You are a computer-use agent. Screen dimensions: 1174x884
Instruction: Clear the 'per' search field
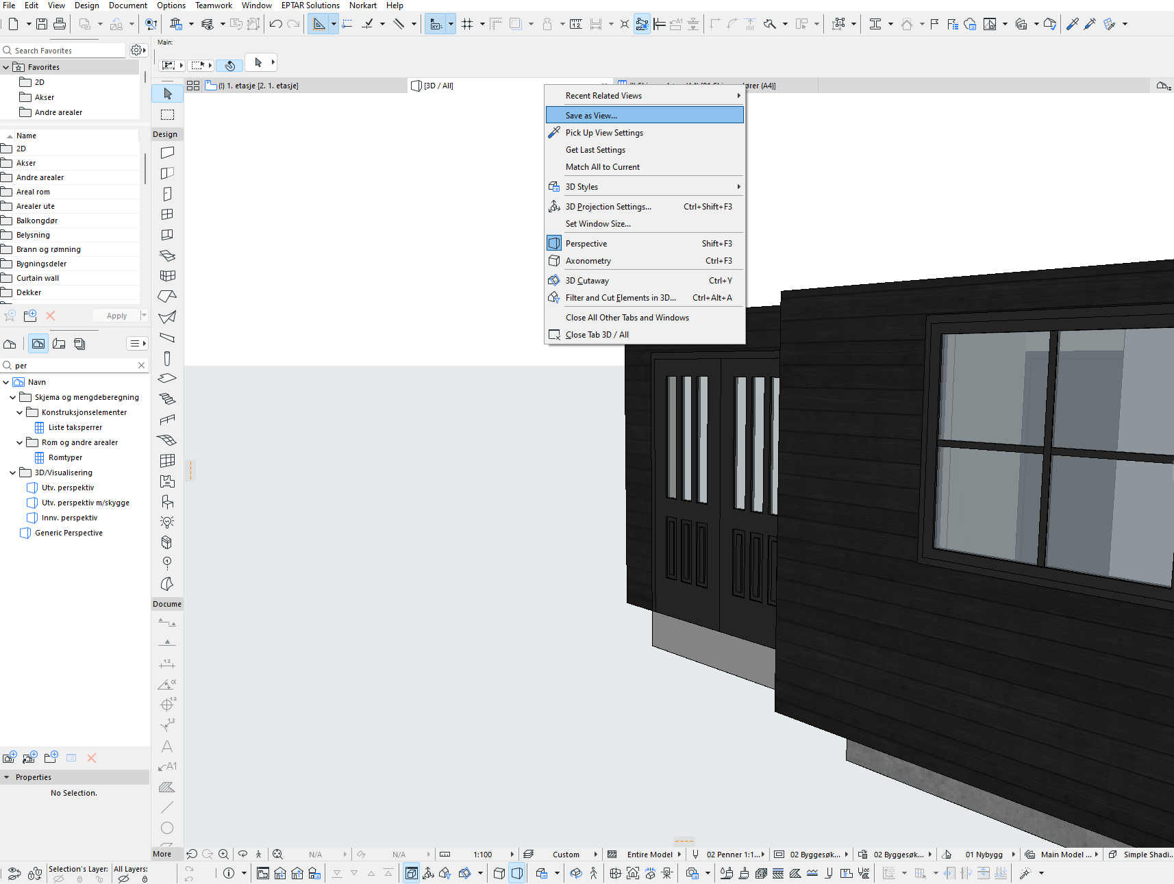point(142,366)
